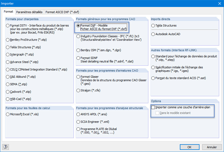Close the Importer dialog window
Image resolution: width=224 pixels, height=152 pixels.
pos(219,3)
